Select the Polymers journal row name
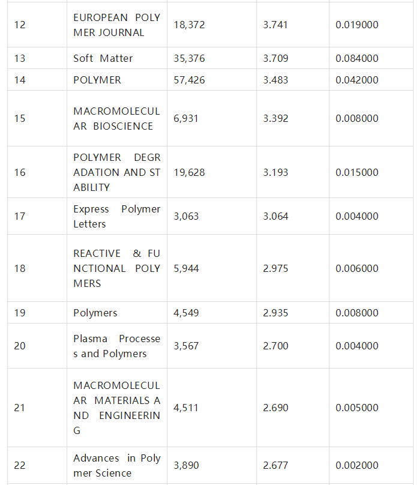 tap(95, 313)
